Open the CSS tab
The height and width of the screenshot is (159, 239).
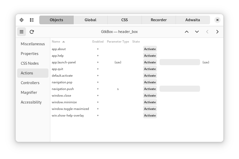pos(124,20)
